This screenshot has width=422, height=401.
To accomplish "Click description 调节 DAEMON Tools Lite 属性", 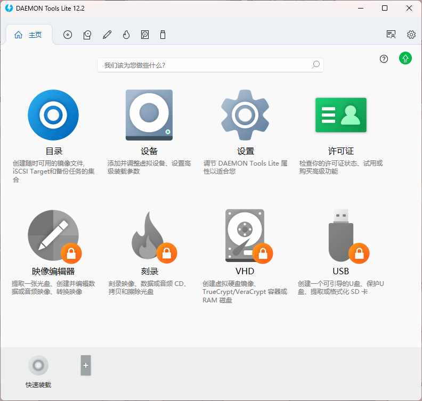I will point(246,167).
